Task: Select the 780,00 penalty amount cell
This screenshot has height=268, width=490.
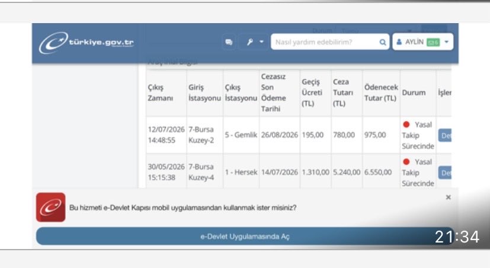Action: click(x=347, y=135)
